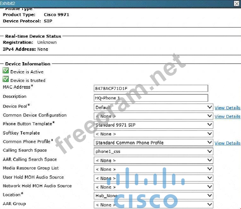Open the Location dropdown
This screenshot has height=209, width=241.
click(x=153, y=196)
